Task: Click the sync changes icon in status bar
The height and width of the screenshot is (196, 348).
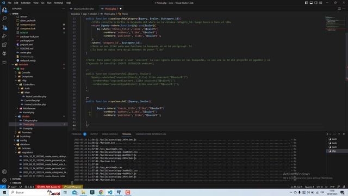Action: pos(21,187)
